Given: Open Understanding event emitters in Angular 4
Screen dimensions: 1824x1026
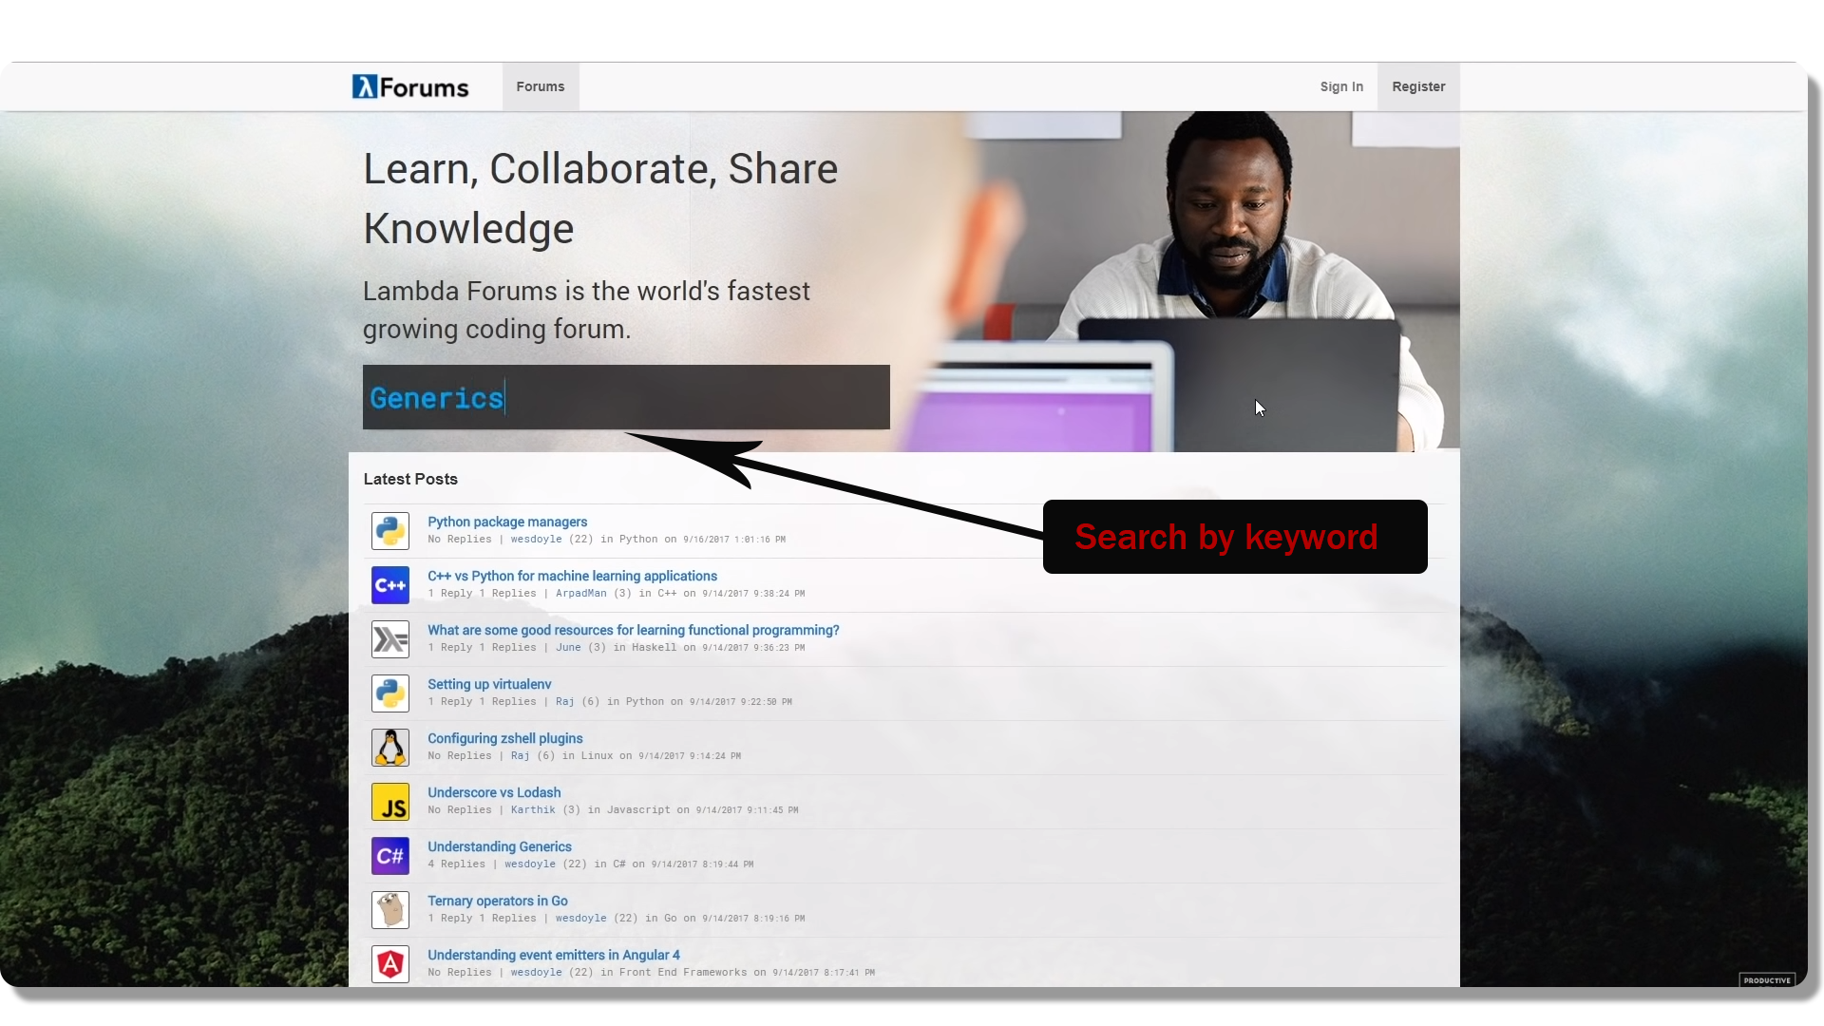Looking at the screenshot, I should [554, 955].
